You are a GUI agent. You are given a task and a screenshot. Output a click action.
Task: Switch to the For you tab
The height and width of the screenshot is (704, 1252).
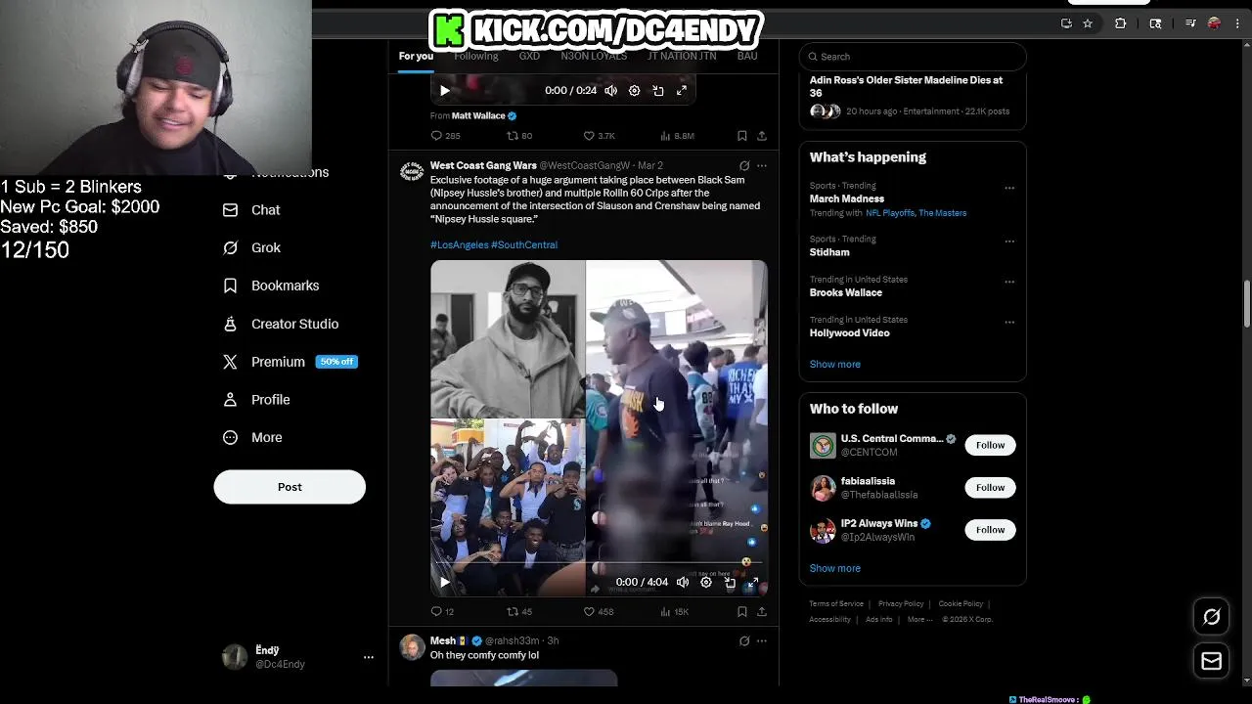[416, 56]
